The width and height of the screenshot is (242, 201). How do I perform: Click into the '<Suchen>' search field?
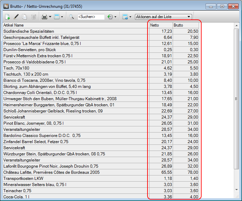91,17
